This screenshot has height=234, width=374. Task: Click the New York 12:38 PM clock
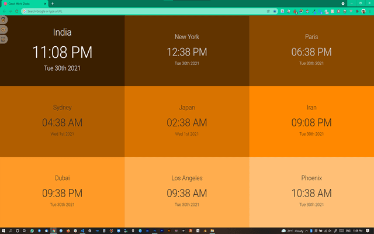point(186,51)
